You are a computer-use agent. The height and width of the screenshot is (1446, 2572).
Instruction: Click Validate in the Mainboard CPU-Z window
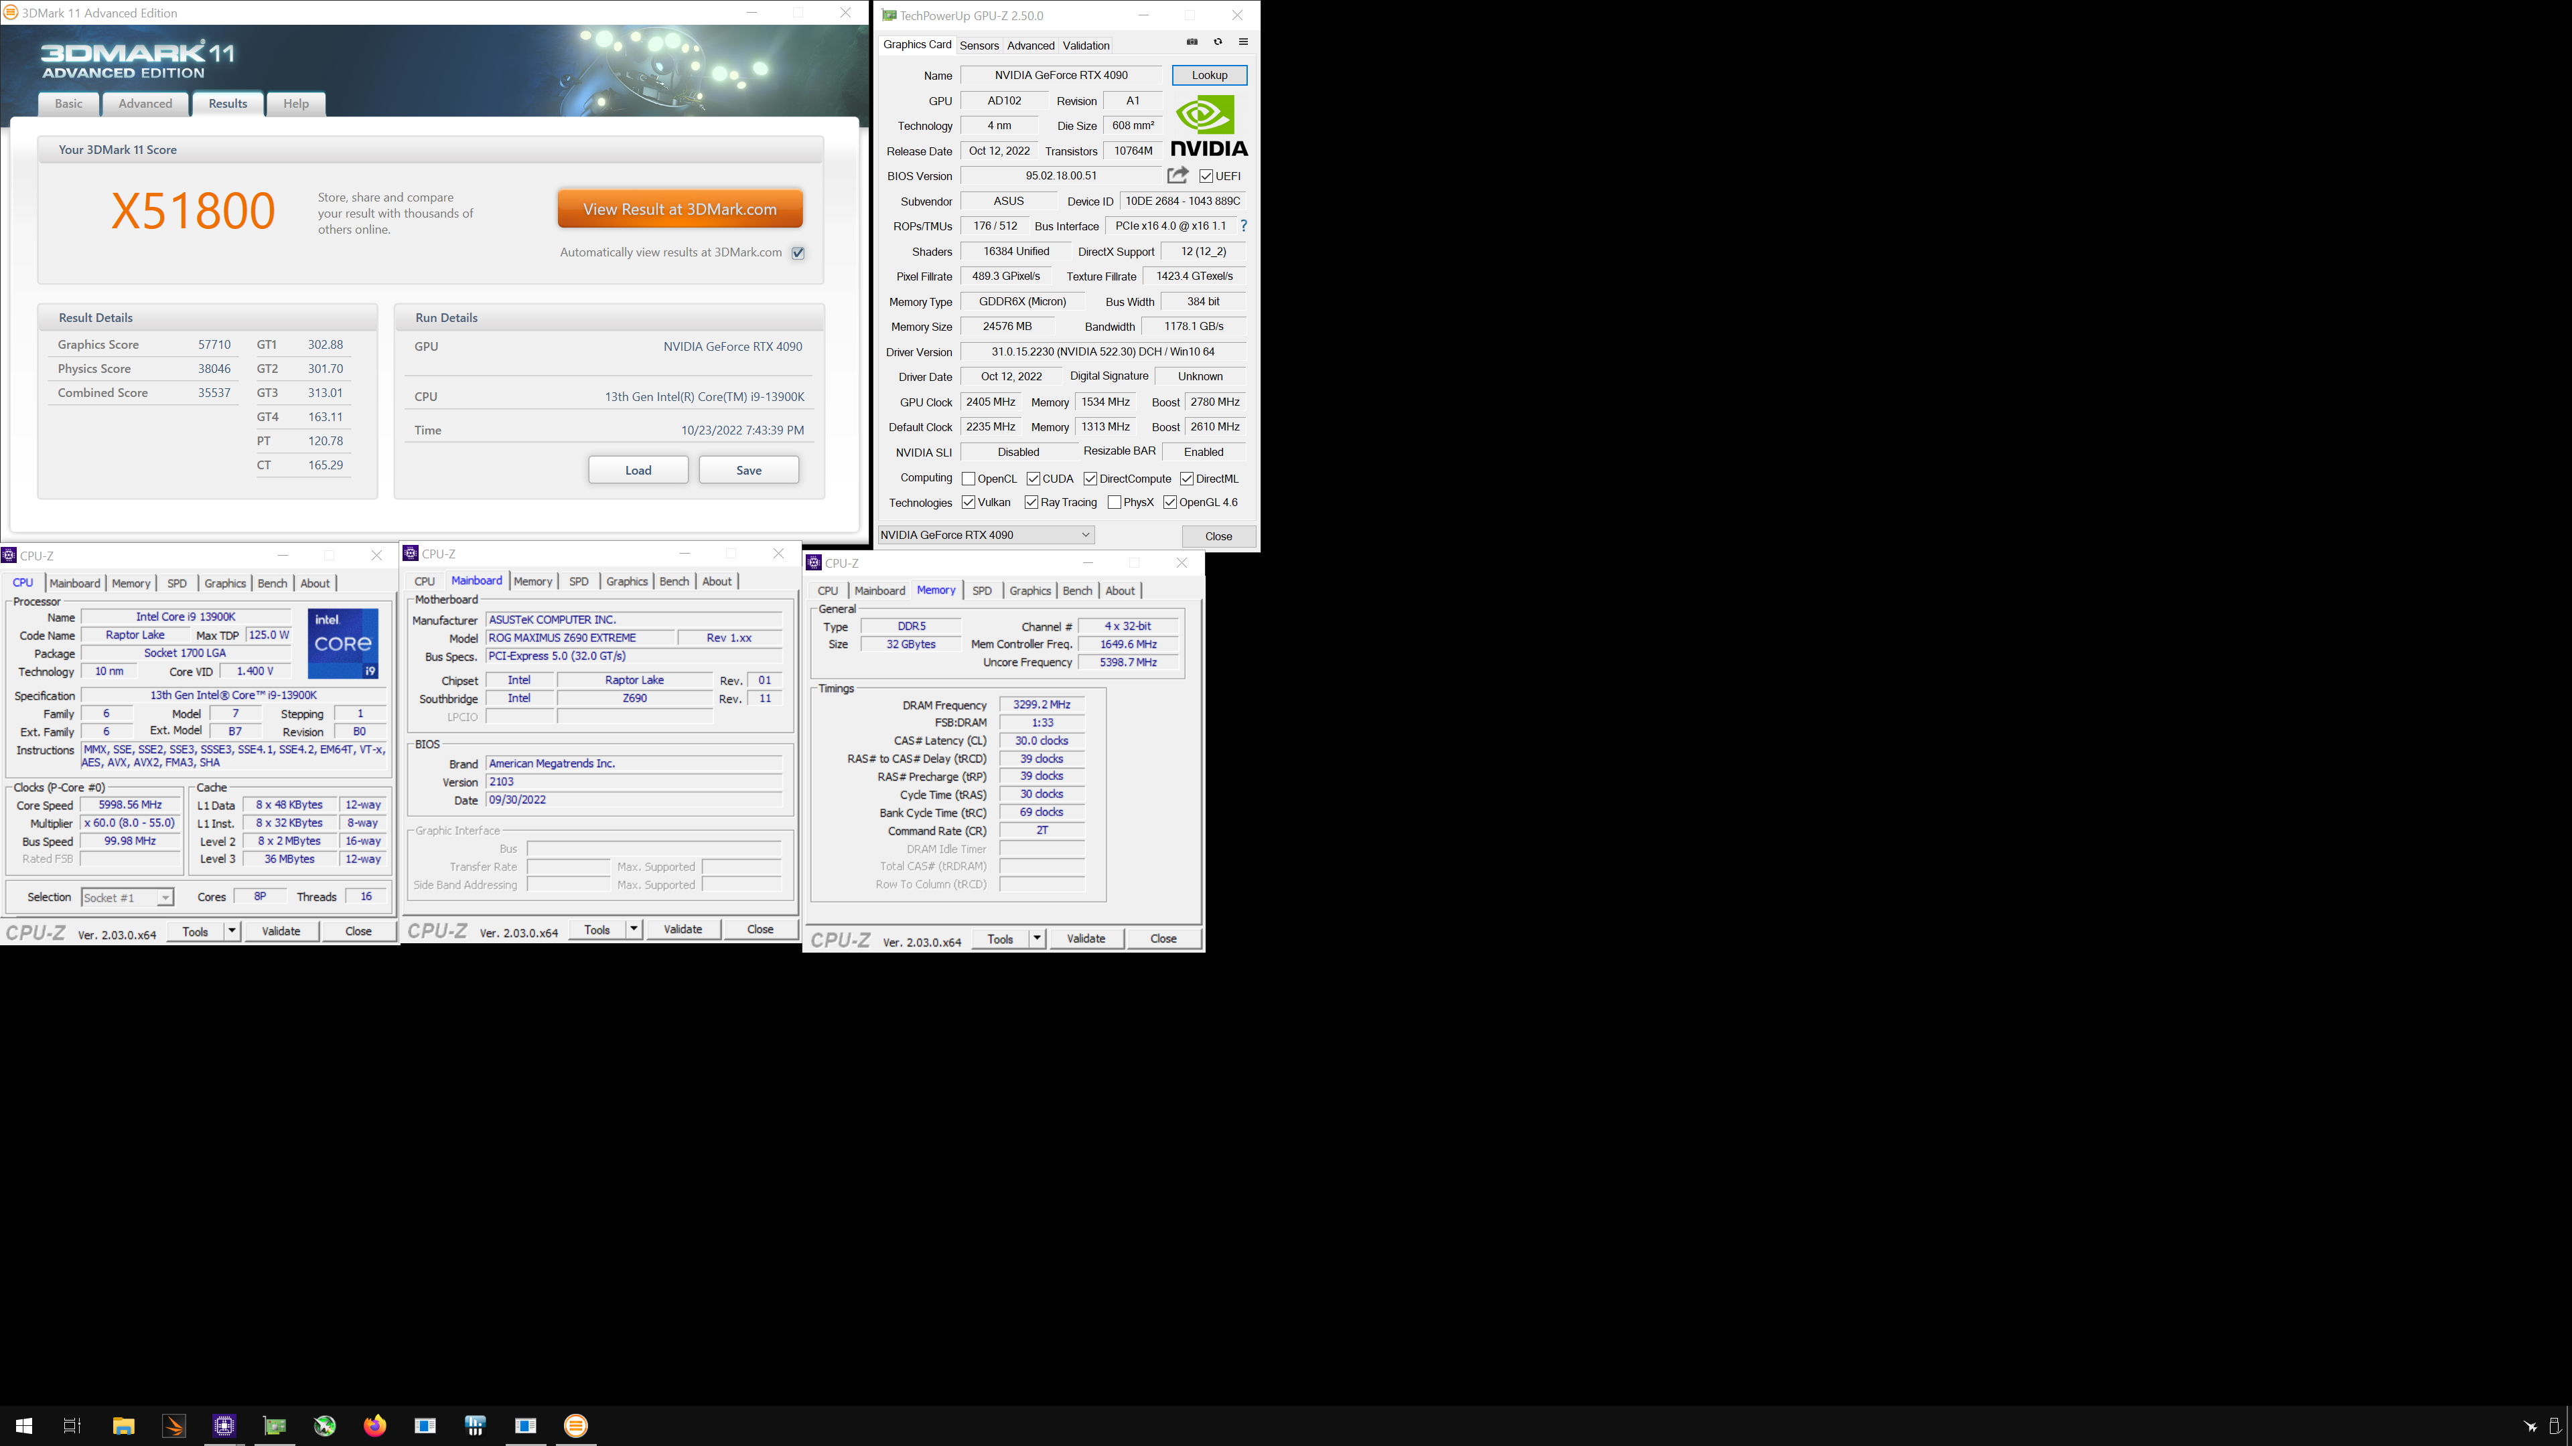click(x=683, y=929)
